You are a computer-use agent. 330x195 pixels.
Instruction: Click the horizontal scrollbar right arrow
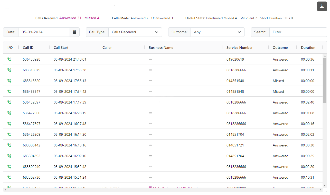point(320,190)
